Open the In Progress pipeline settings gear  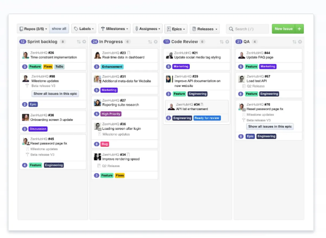point(156,42)
